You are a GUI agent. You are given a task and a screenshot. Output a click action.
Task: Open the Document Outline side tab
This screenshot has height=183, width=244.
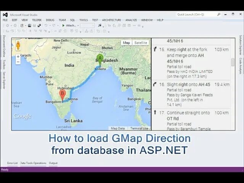(4, 46)
